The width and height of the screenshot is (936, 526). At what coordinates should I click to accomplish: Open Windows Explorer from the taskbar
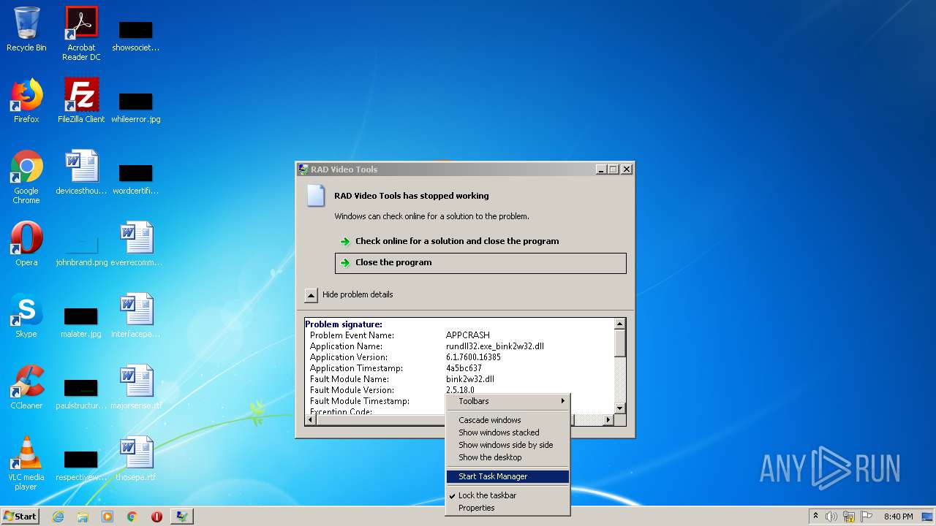(x=83, y=517)
